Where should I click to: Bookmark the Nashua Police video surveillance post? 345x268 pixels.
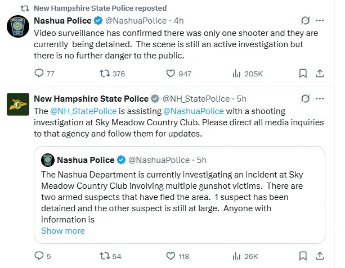[x=303, y=74]
